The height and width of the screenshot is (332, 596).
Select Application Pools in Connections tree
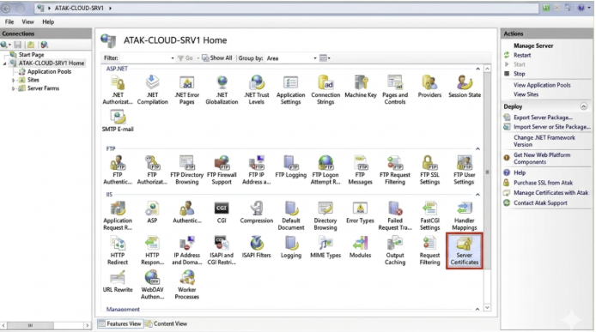(49, 71)
